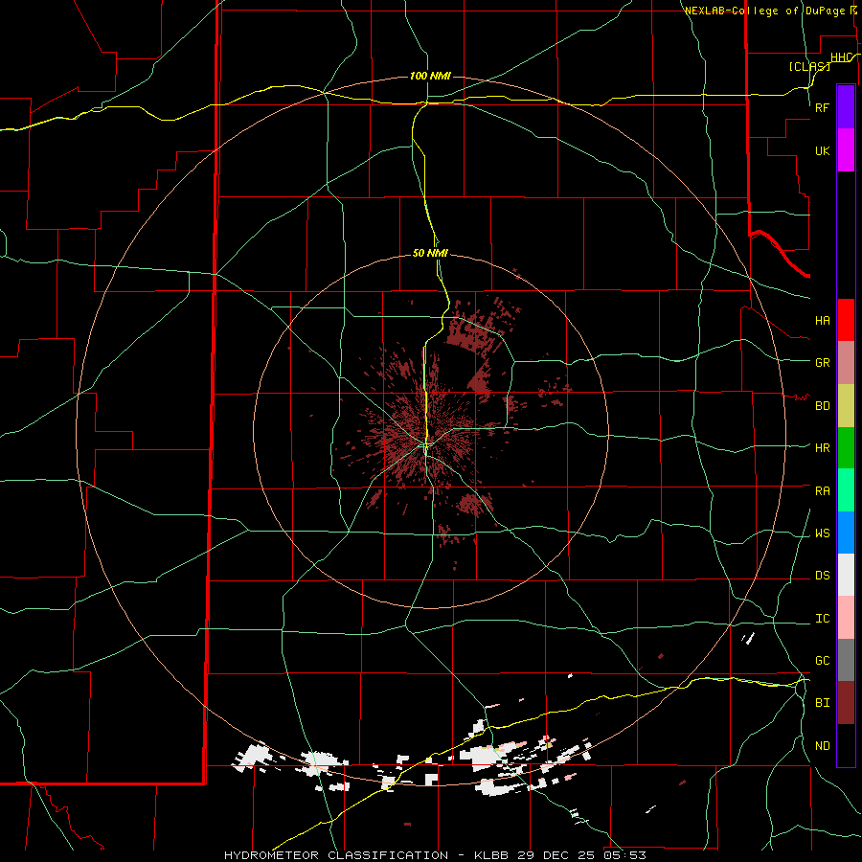This screenshot has height=862, width=862.
Task: Select the yellow BD legend swatch
Action: (x=846, y=406)
